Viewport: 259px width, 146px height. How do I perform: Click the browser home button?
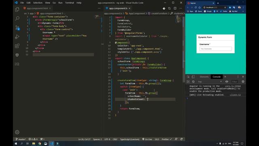click(200, 7)
